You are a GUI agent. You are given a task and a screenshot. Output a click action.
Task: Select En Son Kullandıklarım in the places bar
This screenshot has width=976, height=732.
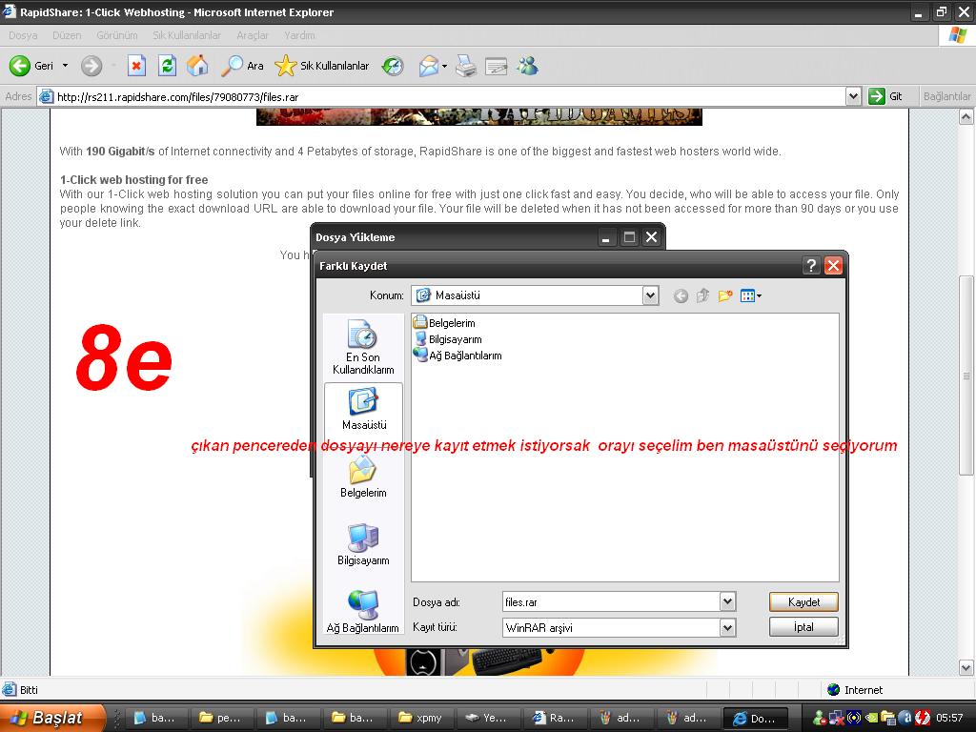point(363,347)
